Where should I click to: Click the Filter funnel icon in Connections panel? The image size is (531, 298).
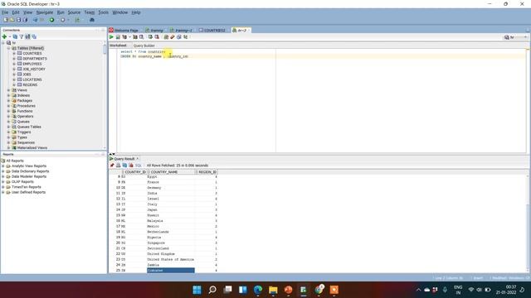coord(22,36)
